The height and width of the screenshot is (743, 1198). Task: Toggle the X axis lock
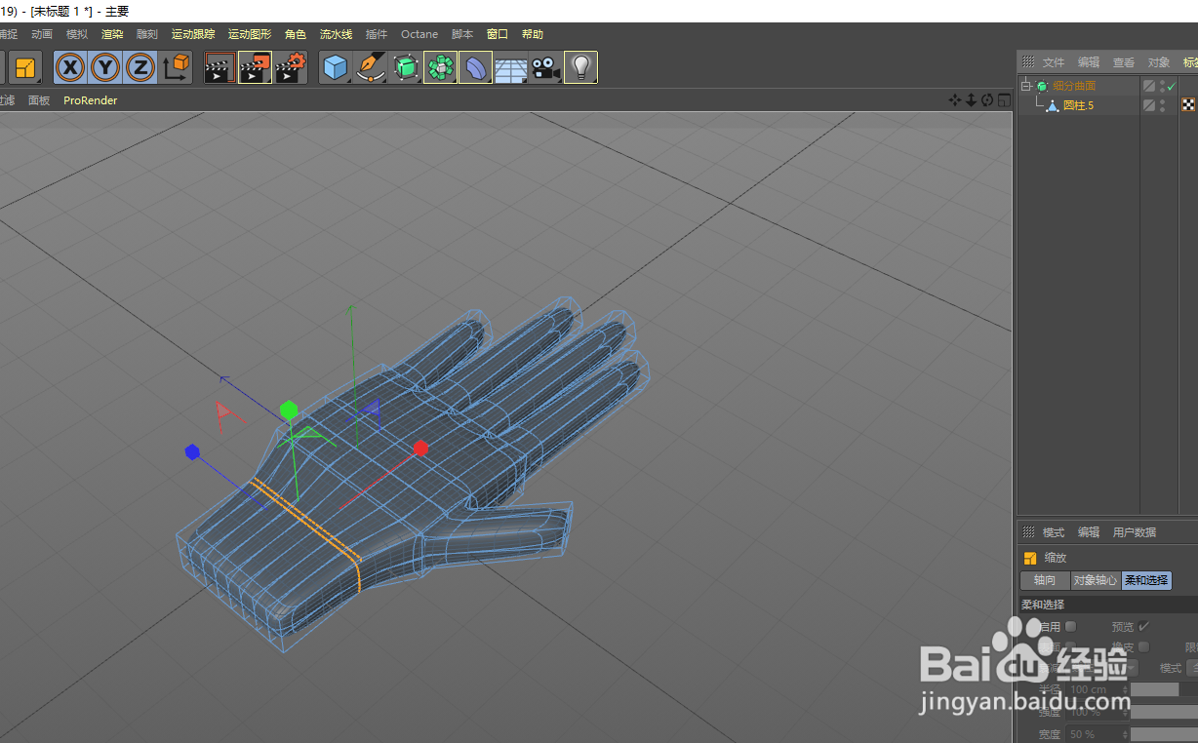point(70,67)
